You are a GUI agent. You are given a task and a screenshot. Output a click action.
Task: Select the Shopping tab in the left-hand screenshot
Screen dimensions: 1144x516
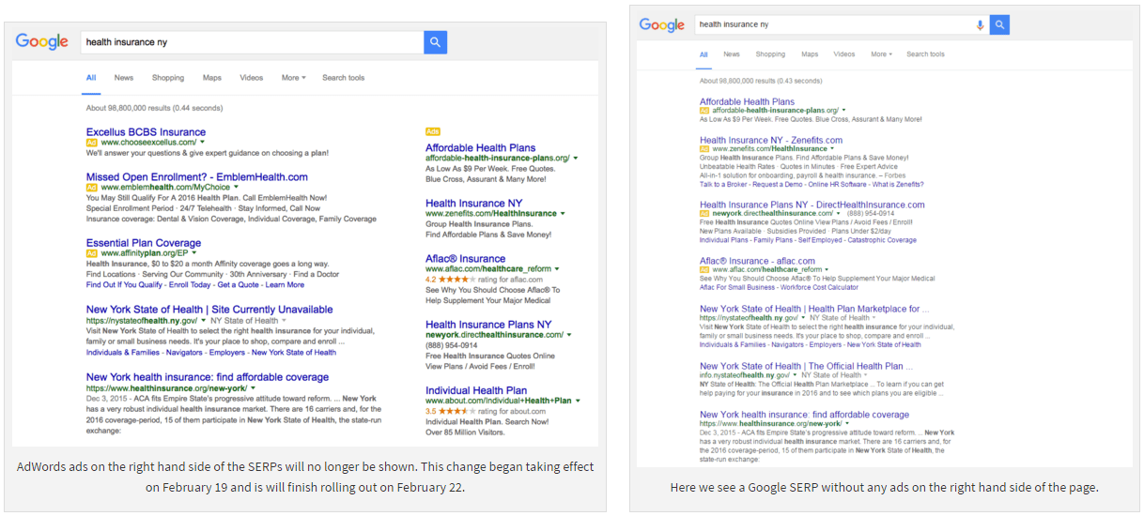168,78
